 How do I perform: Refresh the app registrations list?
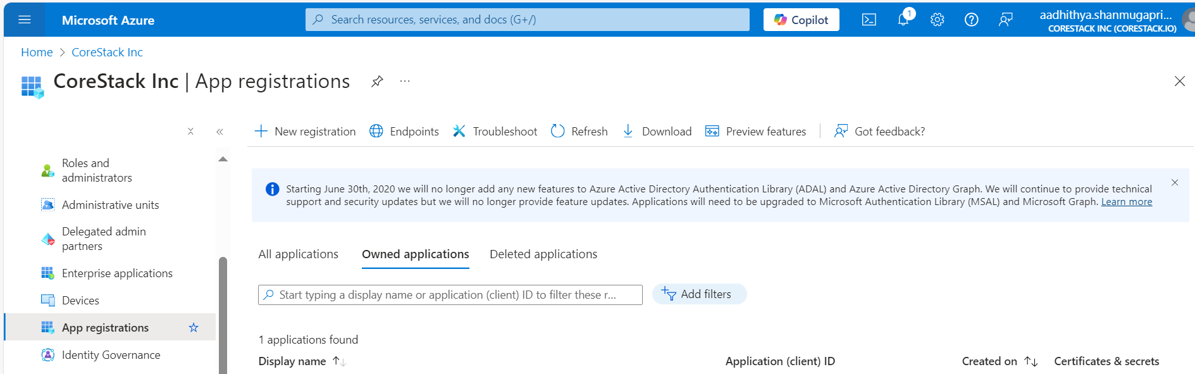(x=579, y=132)
